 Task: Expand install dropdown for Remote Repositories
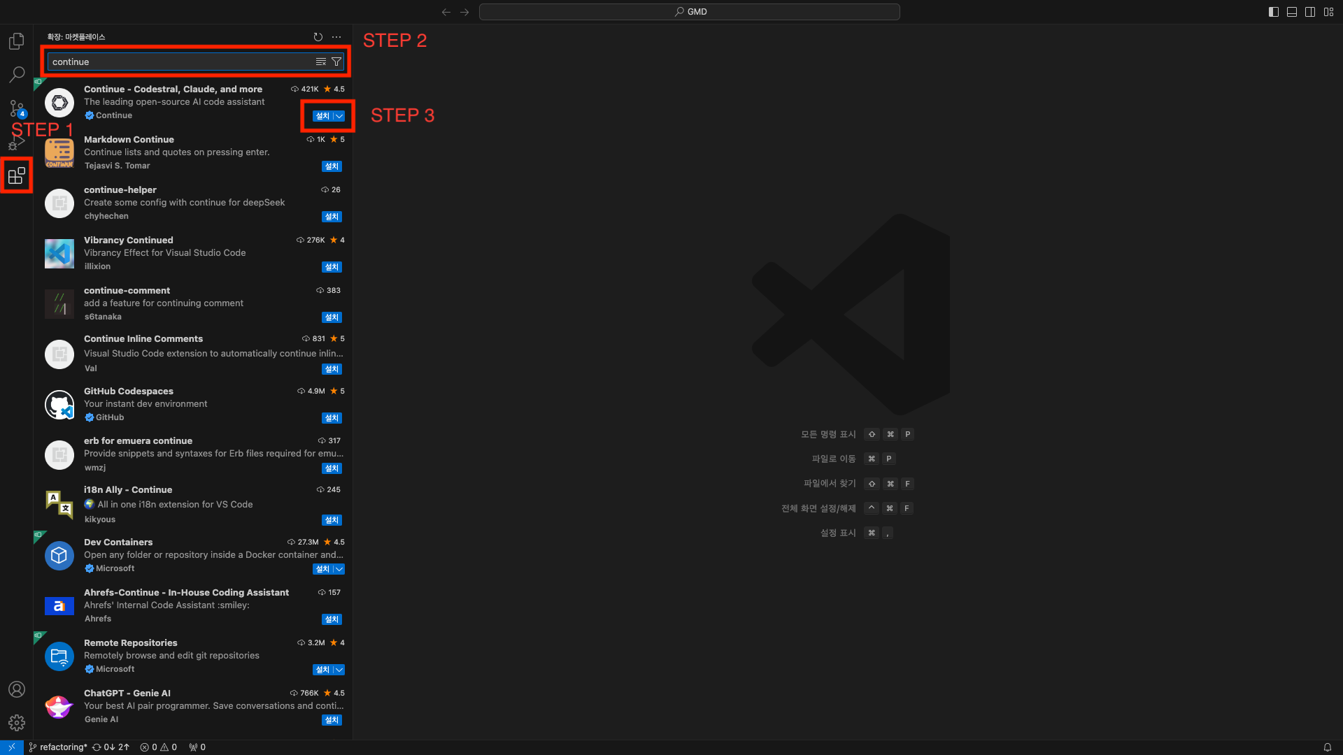click(339, 670)
